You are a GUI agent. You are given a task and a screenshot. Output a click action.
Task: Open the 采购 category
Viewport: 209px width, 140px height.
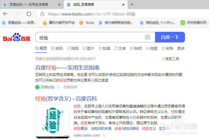[x=167, y=48]
